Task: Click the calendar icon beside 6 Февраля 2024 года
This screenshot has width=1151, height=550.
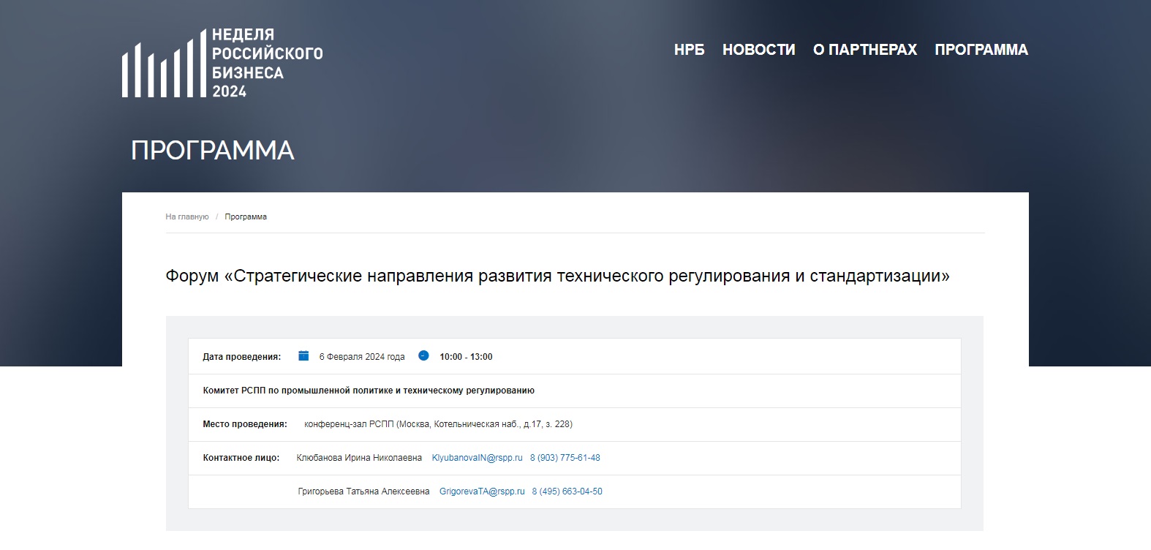Action: point(303,355)
